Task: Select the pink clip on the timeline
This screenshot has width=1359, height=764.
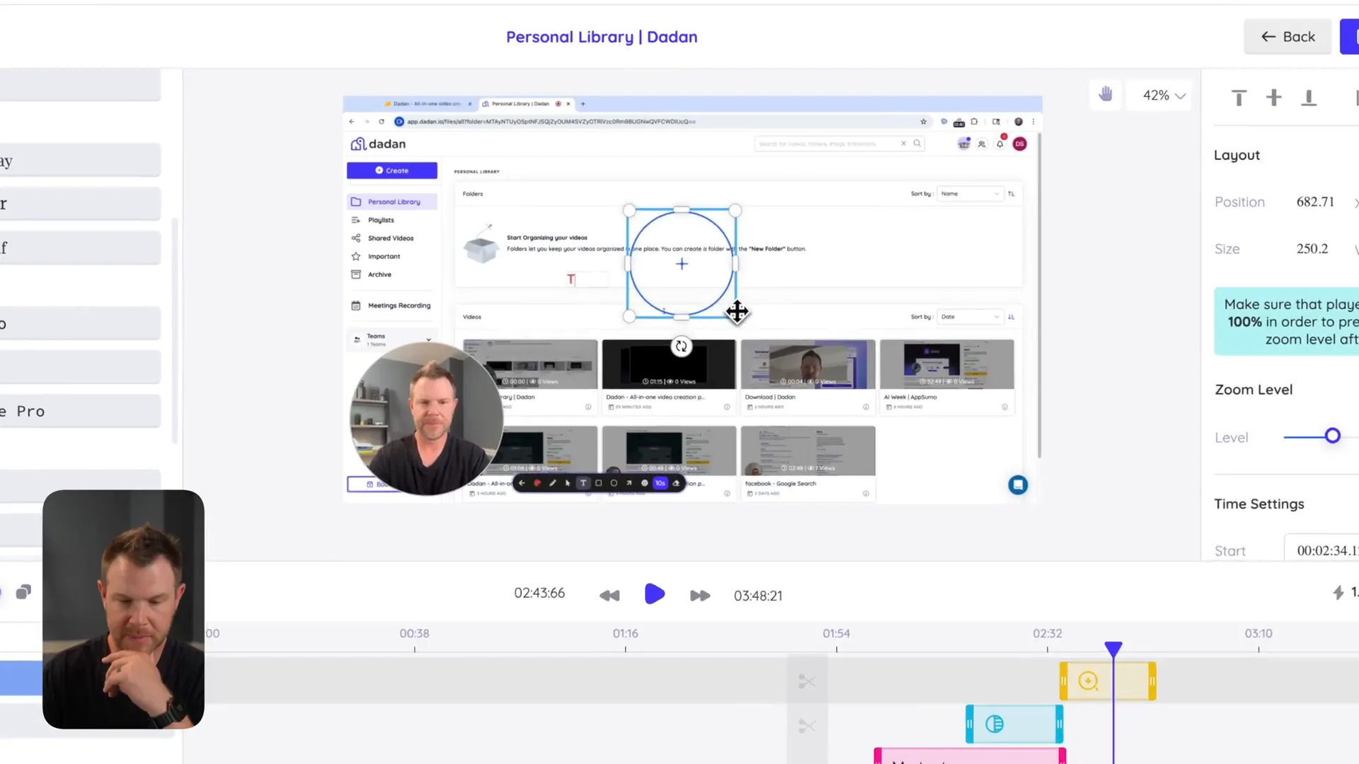Action: [x=970, y=756]
